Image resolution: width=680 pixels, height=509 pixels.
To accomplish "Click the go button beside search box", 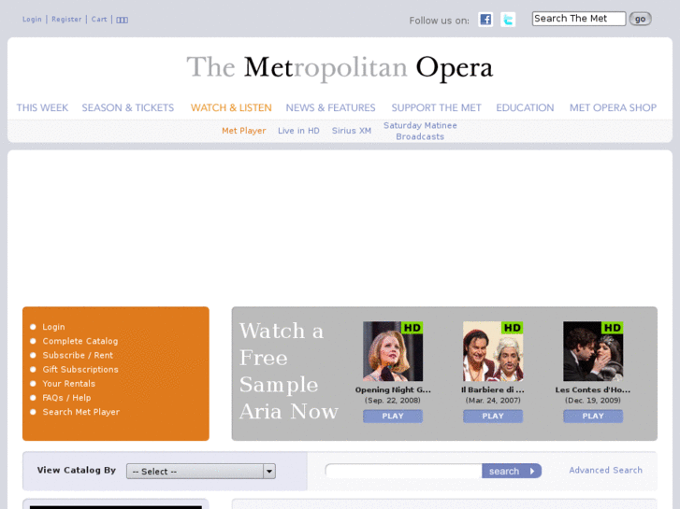I will point(640,19).
